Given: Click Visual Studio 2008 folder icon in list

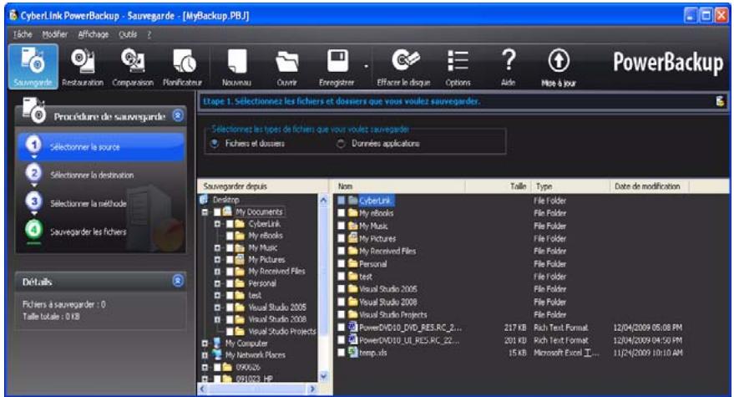Looking at the screenshot, I should pos(353,302).
